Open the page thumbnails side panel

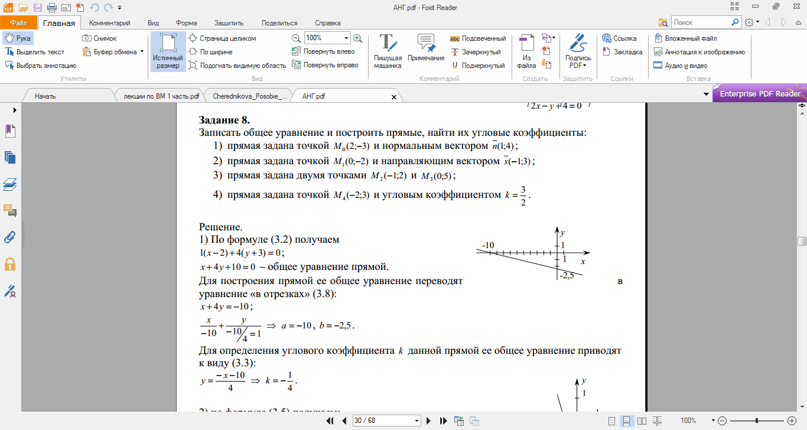10,157
